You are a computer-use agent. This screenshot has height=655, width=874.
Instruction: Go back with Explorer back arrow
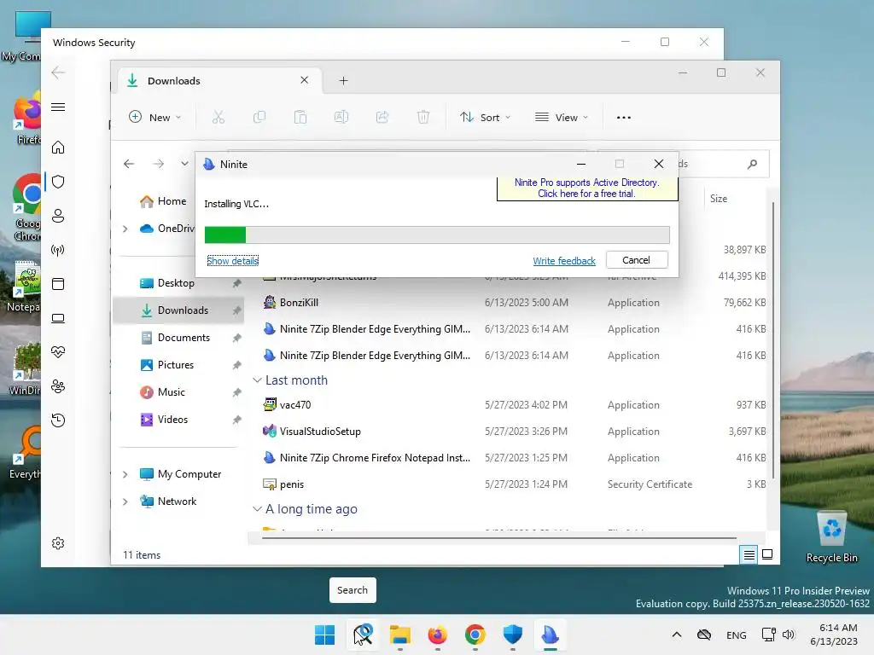click(x=129, y=164)
